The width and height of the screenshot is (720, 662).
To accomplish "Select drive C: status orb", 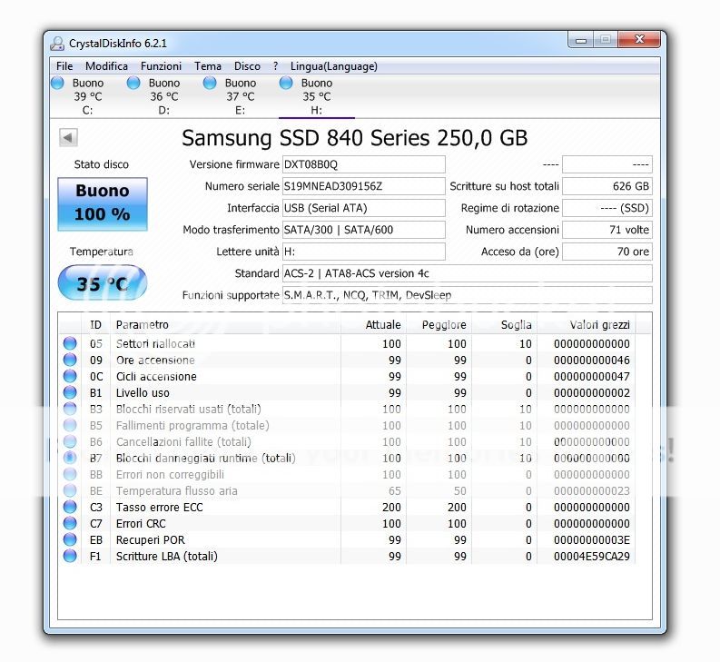I will point(57,83).
